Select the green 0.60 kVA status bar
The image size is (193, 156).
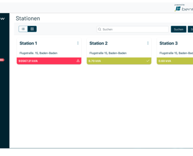pyautogui.click(x=175, y=61)
